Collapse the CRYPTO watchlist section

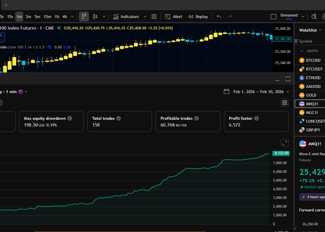click(x=302, y=51)
